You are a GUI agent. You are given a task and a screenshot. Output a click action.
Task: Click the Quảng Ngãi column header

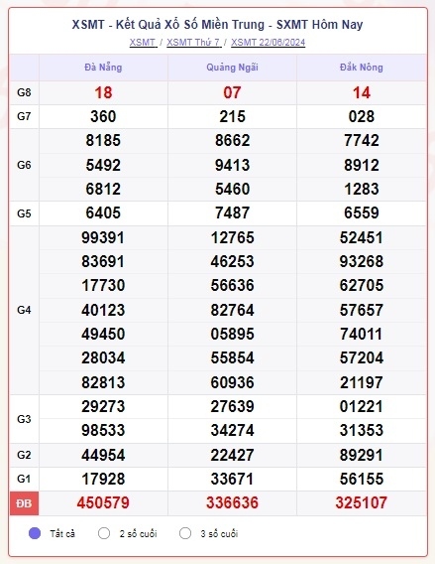tap(232, 68)
